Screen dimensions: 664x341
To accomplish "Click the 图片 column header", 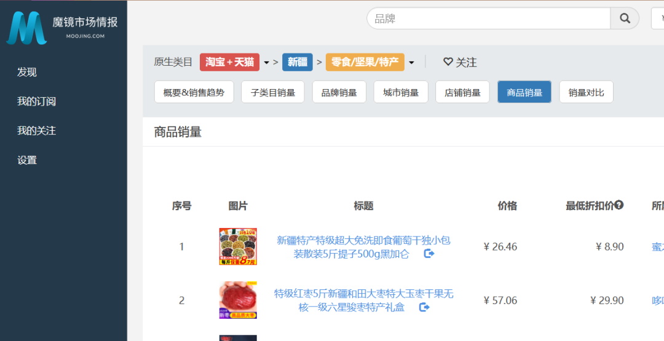I will 238,206.
